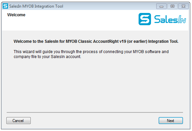
Task: Proceed with the Next button
Action: tap(171, 120)
